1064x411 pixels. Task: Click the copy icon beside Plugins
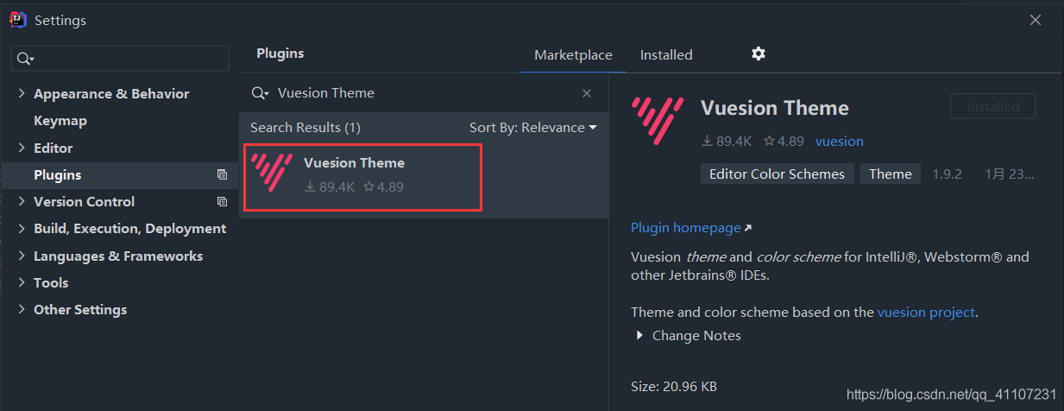[x=222, y=175]
